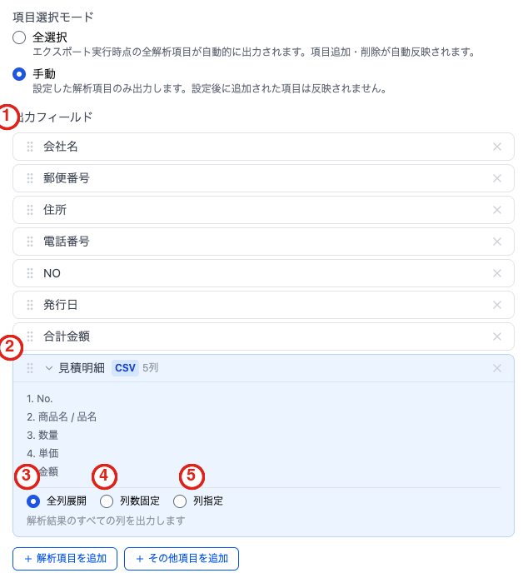Select the 手動 mode radio button
This screenshot has width=523, height=583.
click(x=19, y=74)
